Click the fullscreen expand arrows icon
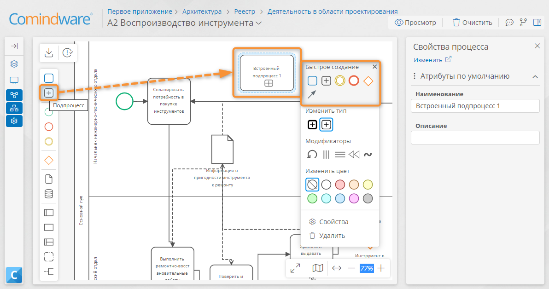This screenshot has height=289, width=549. (x=295, y=268)
